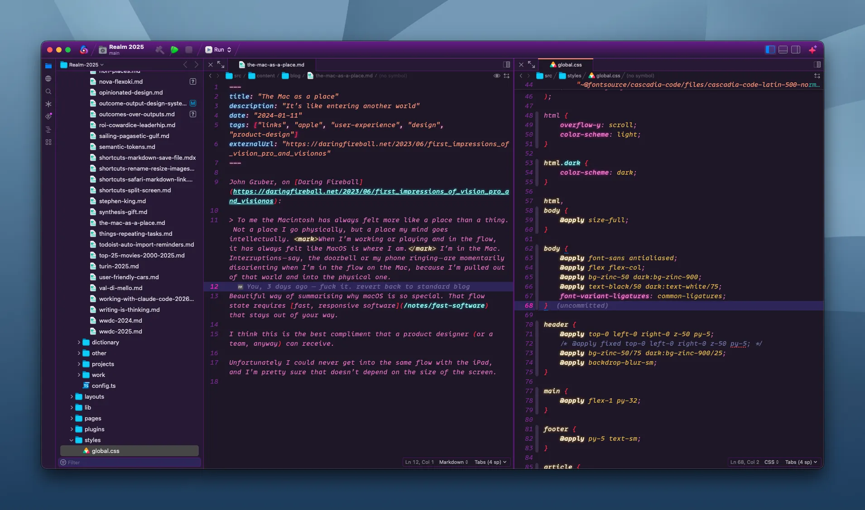
Task: Click right editor compare arrows icon
Action: coord(817,76)
